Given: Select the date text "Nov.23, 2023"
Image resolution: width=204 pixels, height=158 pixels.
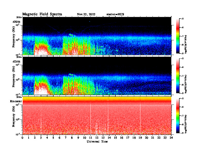Looking at the screenshot, I should click(86, 14).
